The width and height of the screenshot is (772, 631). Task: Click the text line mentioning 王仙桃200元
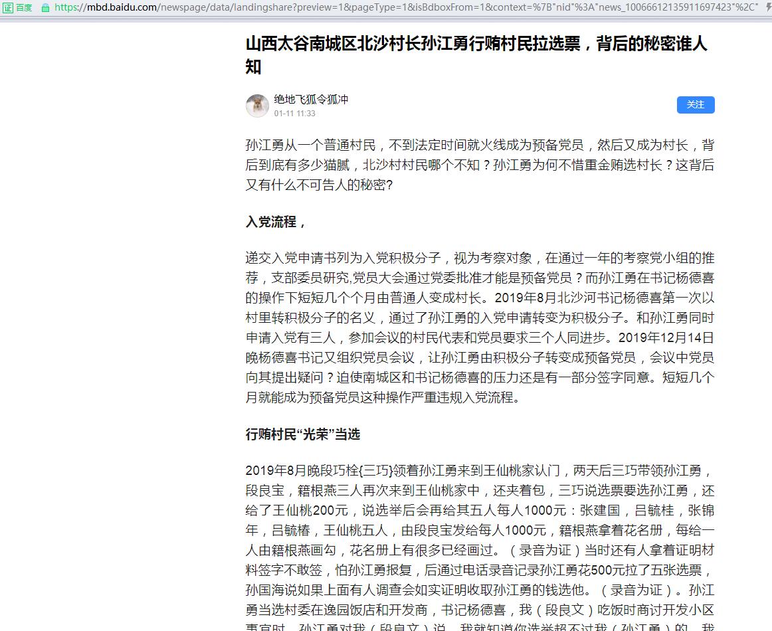(480, 510)
